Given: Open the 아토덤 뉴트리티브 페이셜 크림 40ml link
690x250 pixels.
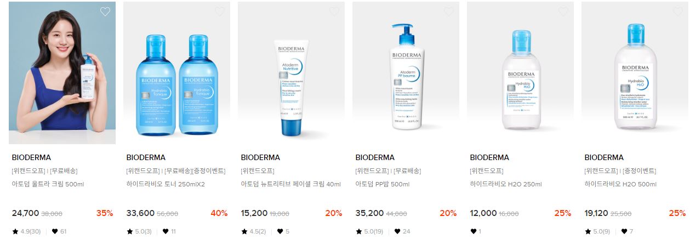Looking at the screenshot, I should [290, 184].
